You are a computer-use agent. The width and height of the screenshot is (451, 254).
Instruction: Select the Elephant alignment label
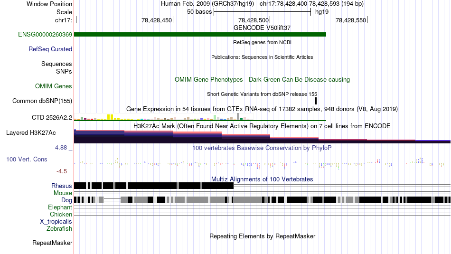pyautogui.click(x=60, y=207)
